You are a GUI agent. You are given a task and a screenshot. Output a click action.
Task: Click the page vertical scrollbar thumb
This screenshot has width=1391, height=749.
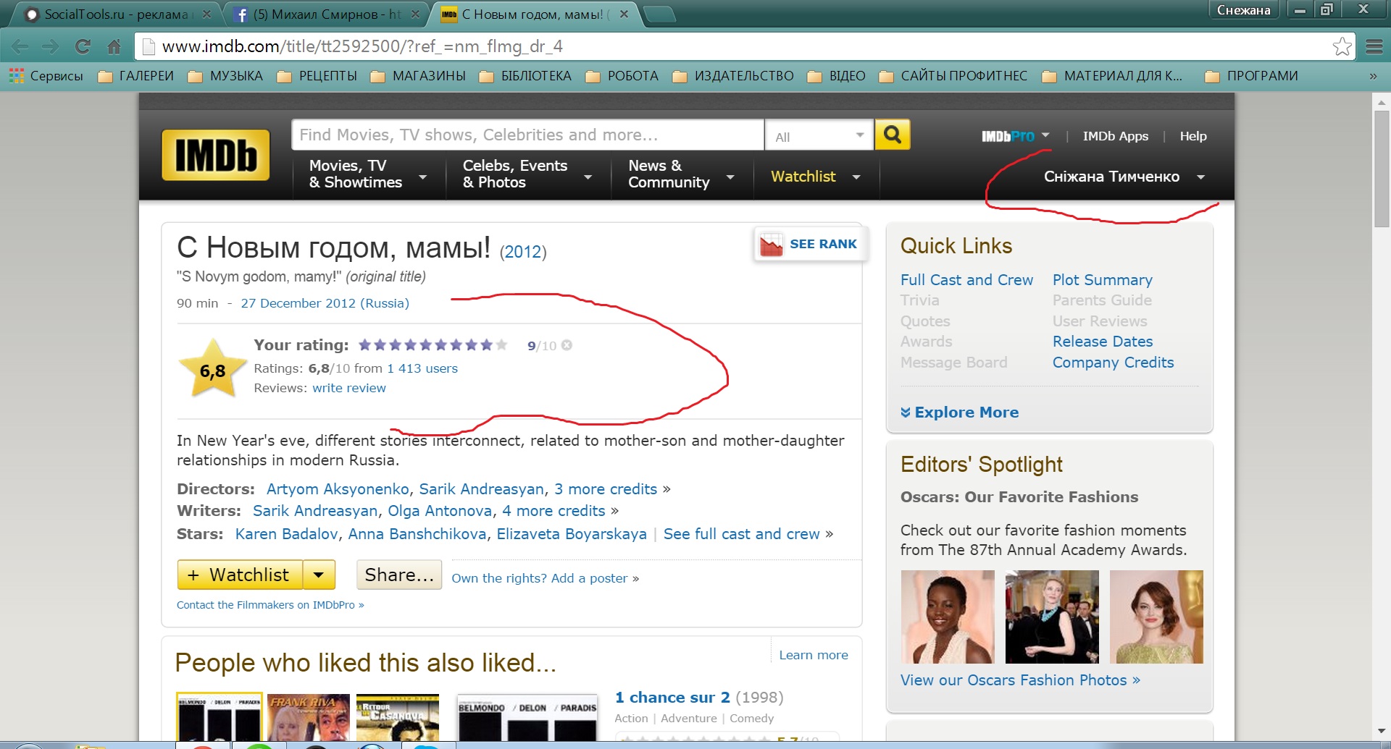tap(1381, 169)
